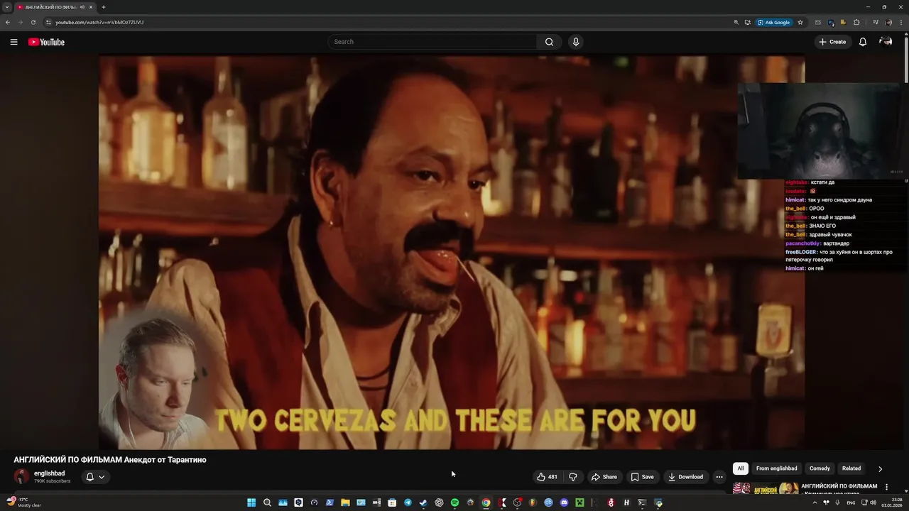Open options for the suggested video
The height and width of the screenshot is (511, 909).
(x=886, y=487)
